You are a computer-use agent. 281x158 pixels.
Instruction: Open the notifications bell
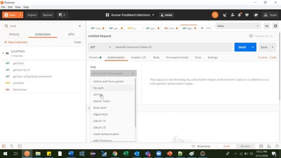[x=240, y=15]
